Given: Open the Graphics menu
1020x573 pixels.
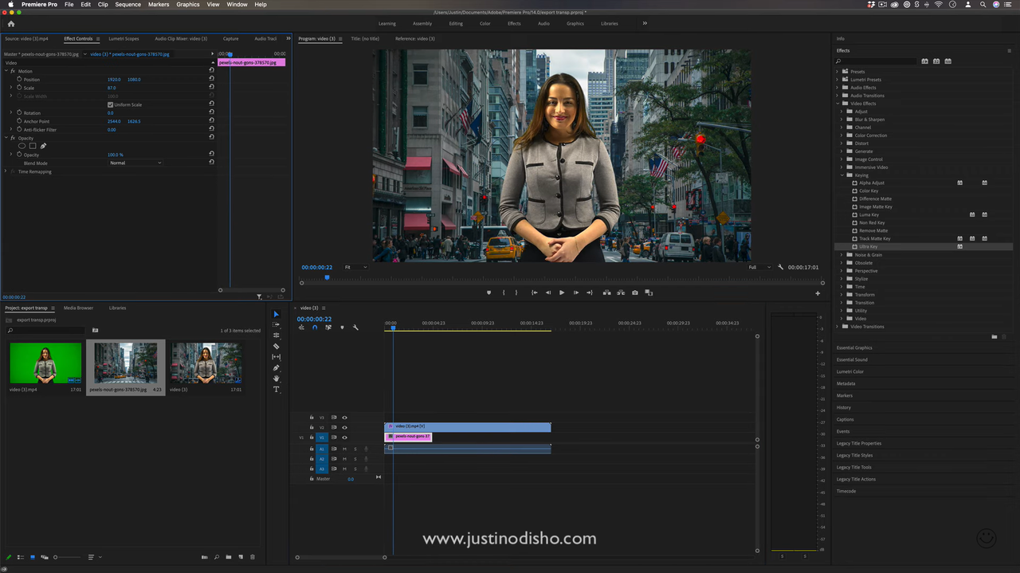Looking at the screenshot, I should (188, 5).
